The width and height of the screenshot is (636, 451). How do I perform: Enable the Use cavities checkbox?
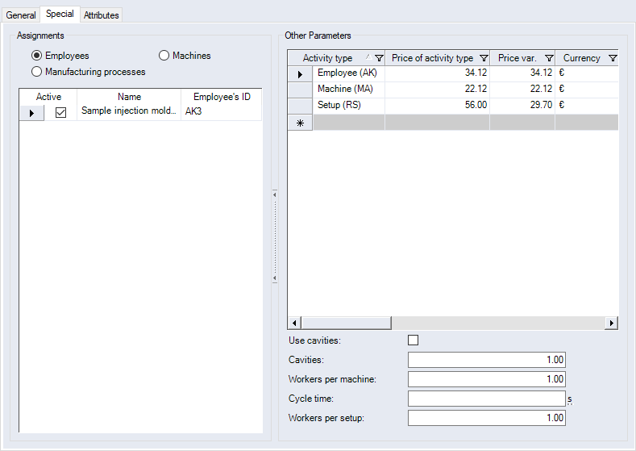(414, 340)
